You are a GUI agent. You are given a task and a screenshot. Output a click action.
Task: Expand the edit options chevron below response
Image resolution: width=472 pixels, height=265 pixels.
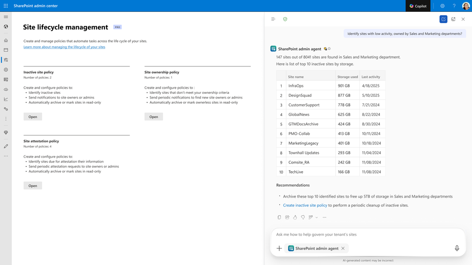click(x=317, y=217)
